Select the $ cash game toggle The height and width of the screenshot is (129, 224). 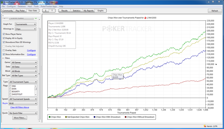(x=45, y=11)
